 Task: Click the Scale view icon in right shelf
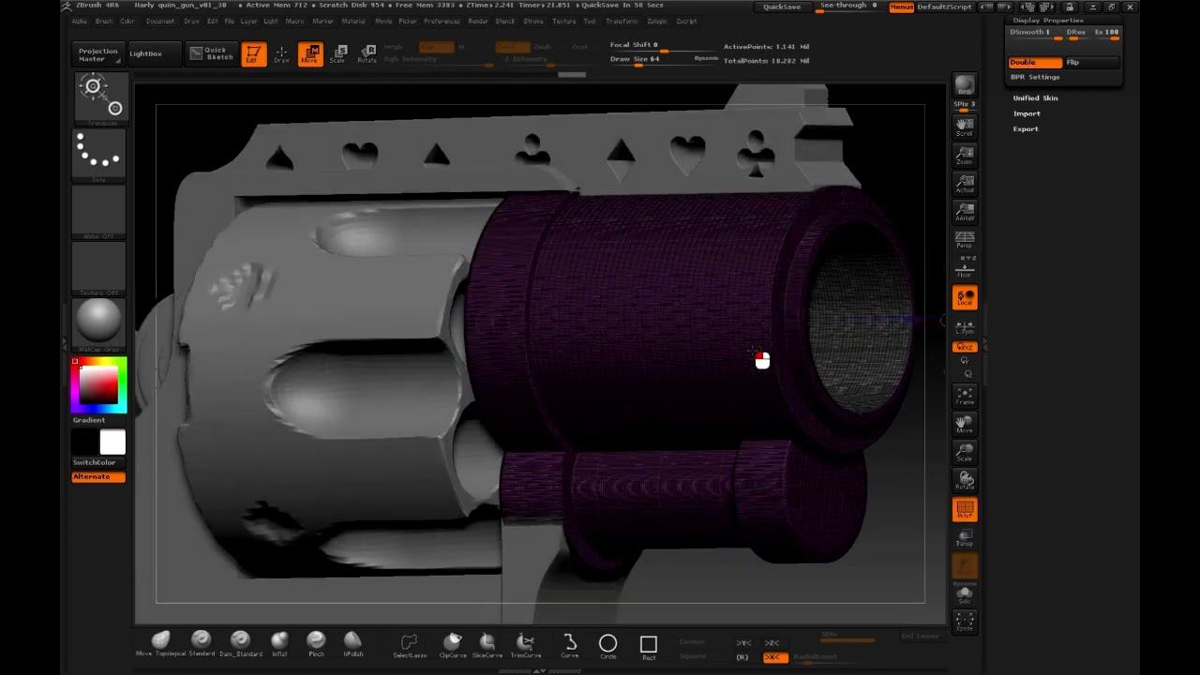[x=965, y=452]
